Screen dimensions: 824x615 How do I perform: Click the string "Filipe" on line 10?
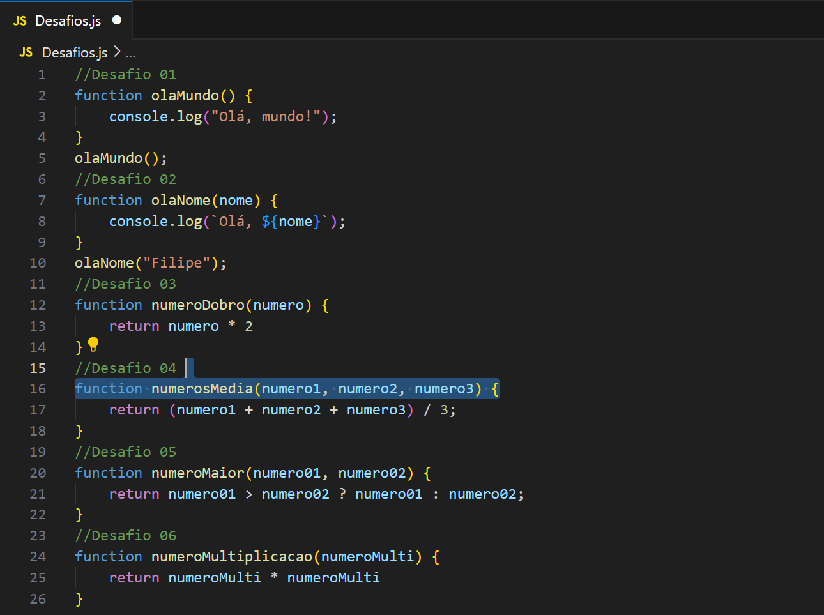point(176,263)
